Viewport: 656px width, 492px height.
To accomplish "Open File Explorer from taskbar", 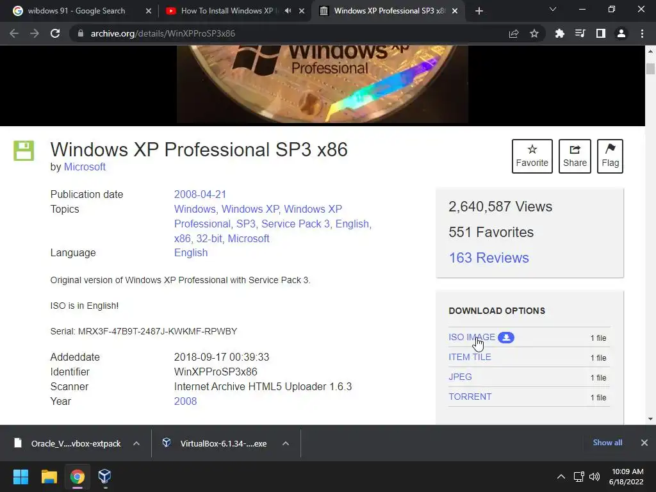I will coord(49,477).
